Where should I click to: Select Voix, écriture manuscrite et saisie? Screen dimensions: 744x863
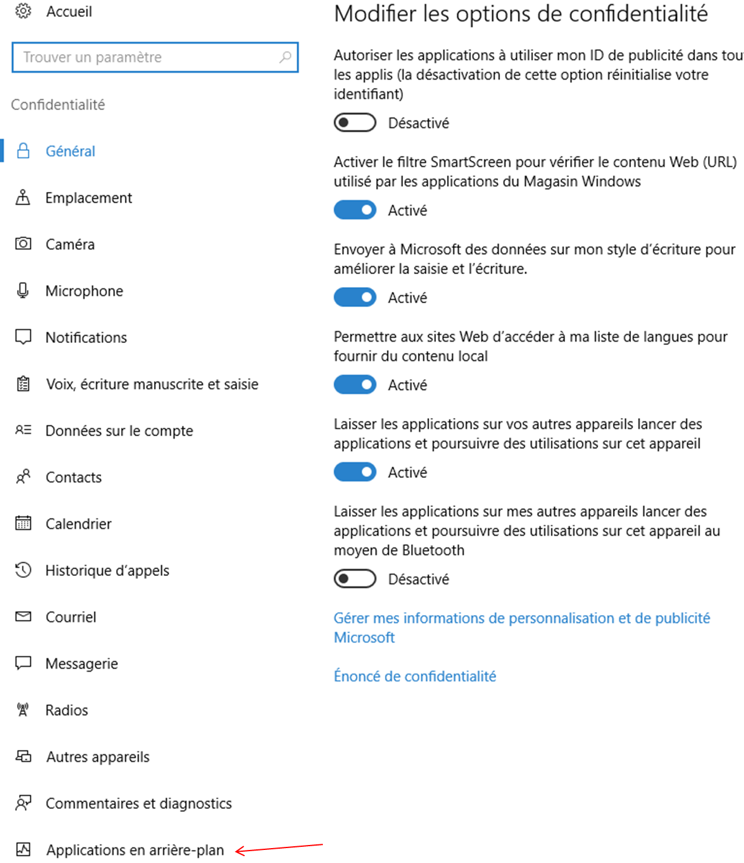coord(152,384)
